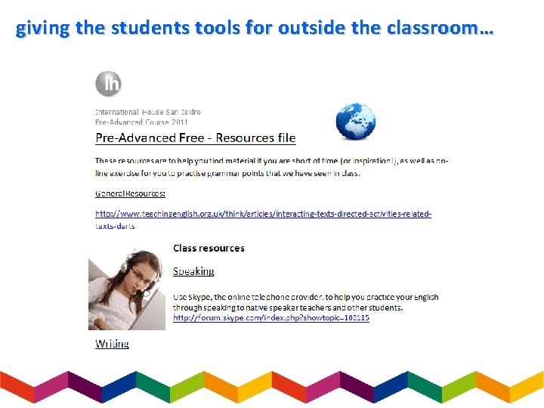Click the slide title about tools outside classroom
The image size is (544, 408).
(255, 28)
